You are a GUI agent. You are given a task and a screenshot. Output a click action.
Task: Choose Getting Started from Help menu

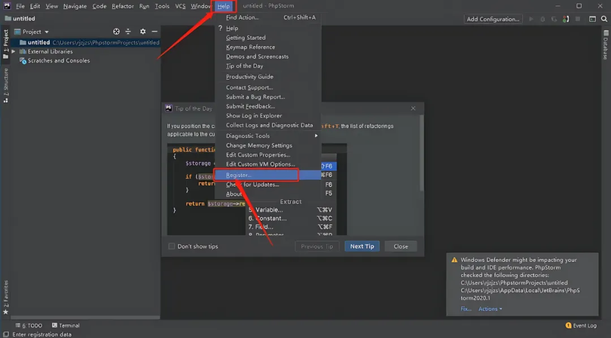tap(268, 38)
